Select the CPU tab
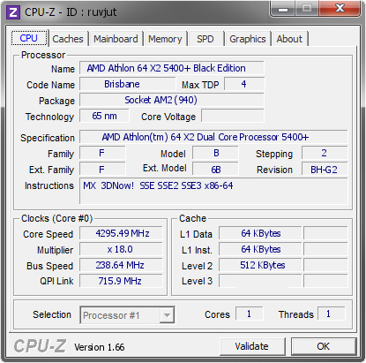Viewport: 366px width, 363px height. tap(29, 38)
